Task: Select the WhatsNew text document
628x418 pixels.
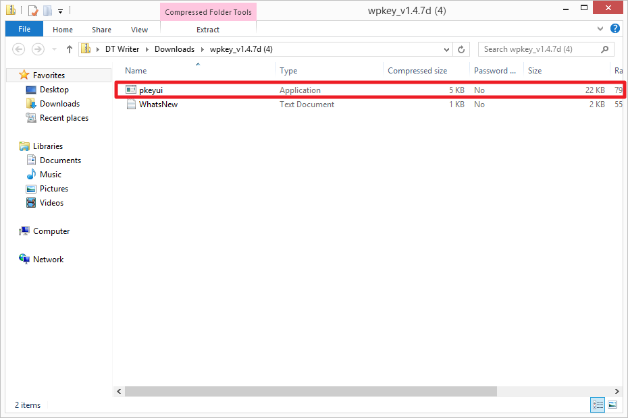Action: click(x=158, y=104)
